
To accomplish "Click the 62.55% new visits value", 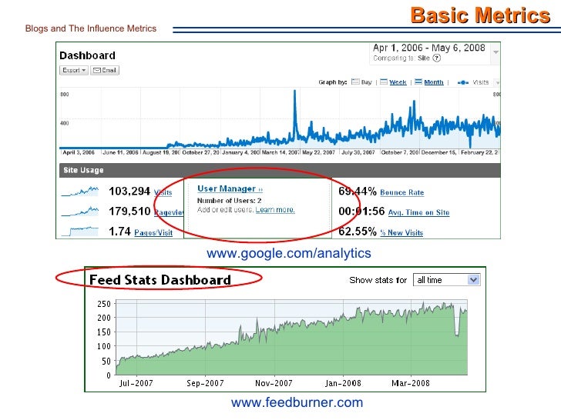I will (358, 232).
